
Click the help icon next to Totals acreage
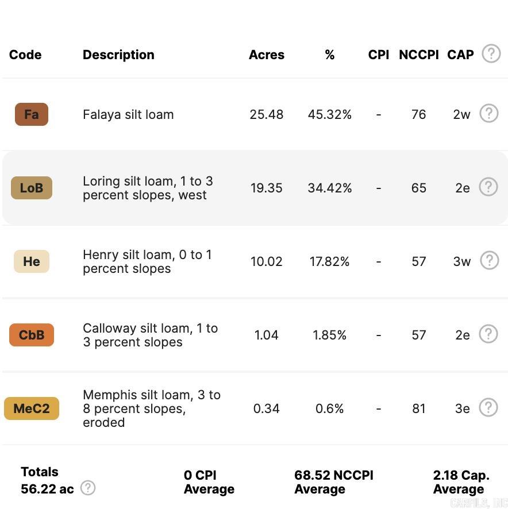click(87, 488)
